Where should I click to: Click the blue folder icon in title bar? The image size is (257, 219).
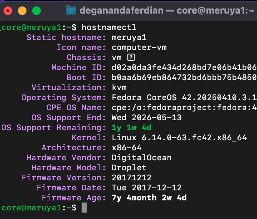point(71,10)
